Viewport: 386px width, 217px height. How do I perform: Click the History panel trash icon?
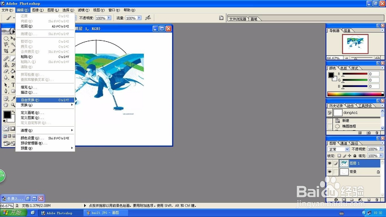(x=377, y=133)
